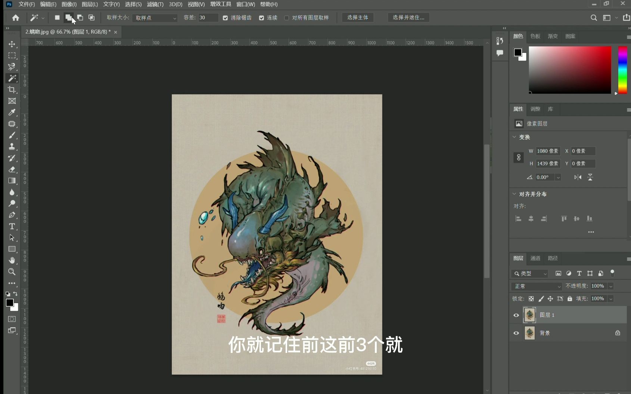Click the 选择并遮住 button
The image size is (631, 394).
(408, 18)
